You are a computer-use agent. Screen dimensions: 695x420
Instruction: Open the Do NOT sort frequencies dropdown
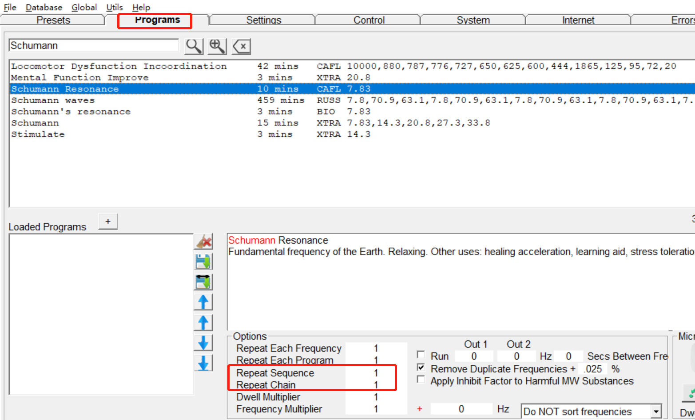[656, 412]
